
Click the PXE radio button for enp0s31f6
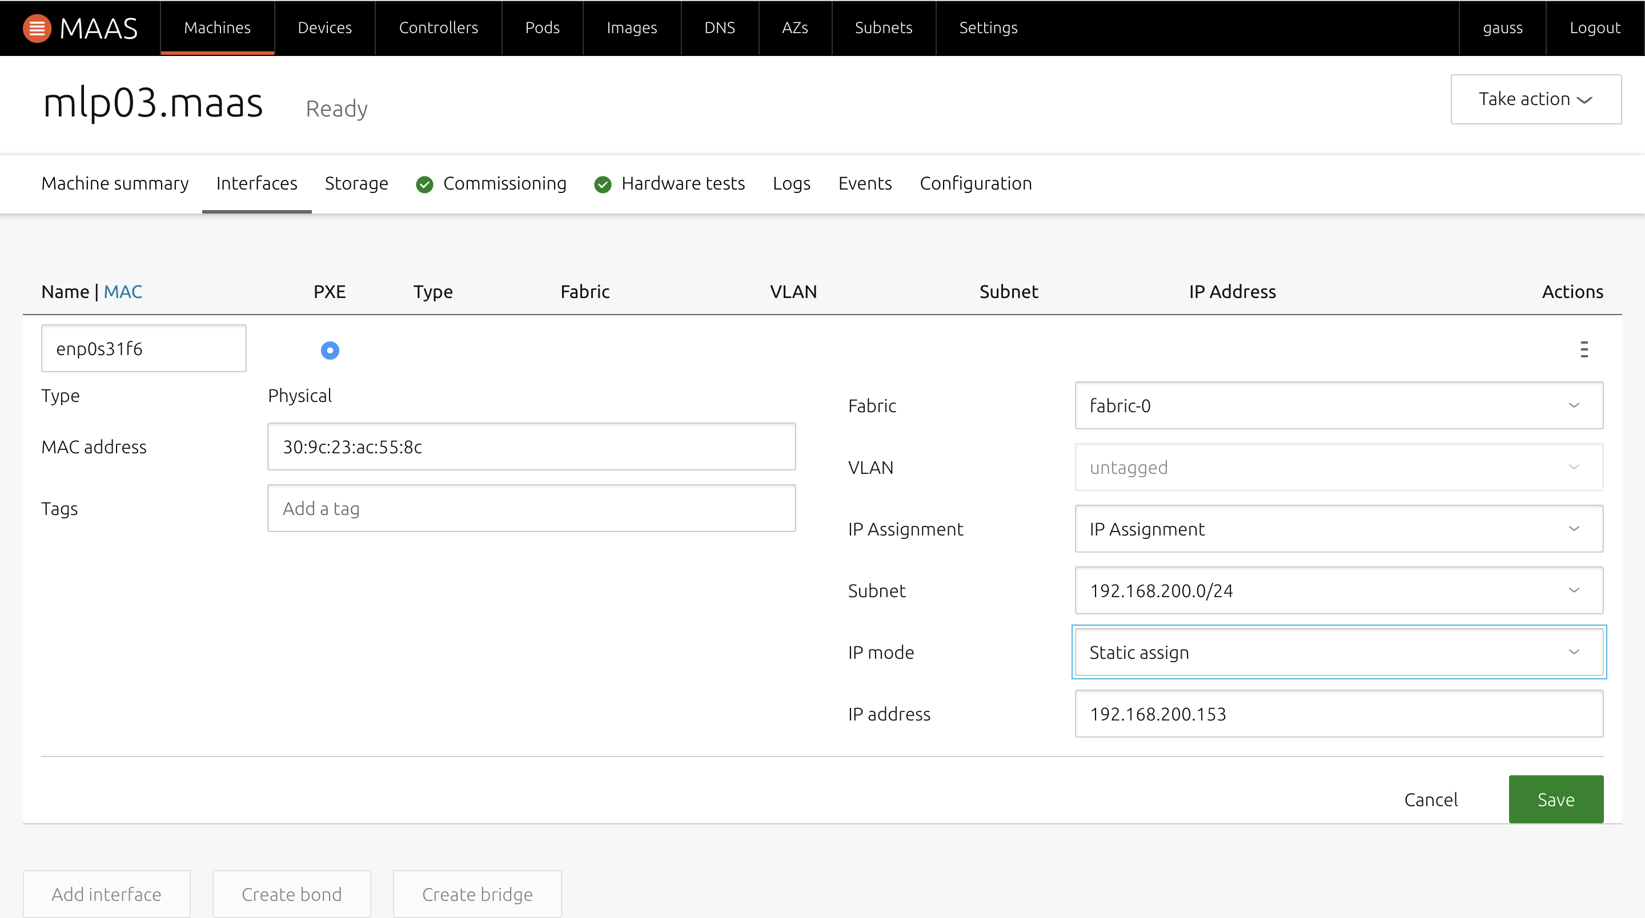tap(330, 350)
